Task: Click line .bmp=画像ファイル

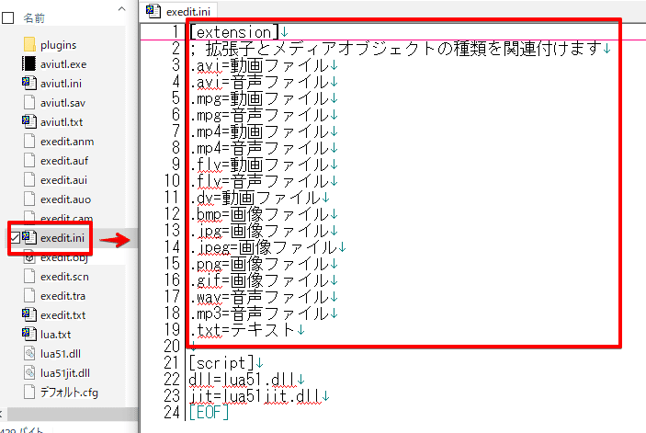Action: click(x=259, y=214)
